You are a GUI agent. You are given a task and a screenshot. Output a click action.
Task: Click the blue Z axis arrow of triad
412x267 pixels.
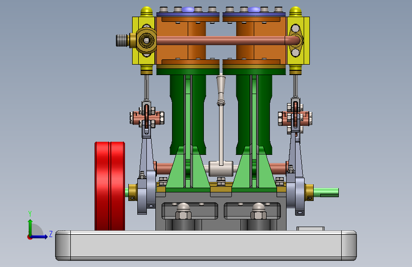39,237
